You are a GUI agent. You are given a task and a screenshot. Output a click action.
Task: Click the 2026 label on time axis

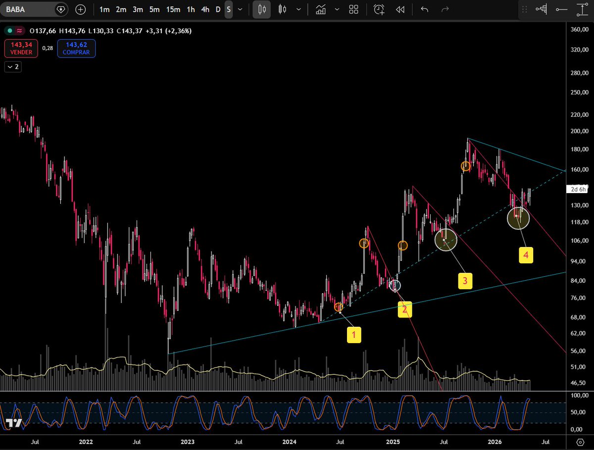click(495, 441)
